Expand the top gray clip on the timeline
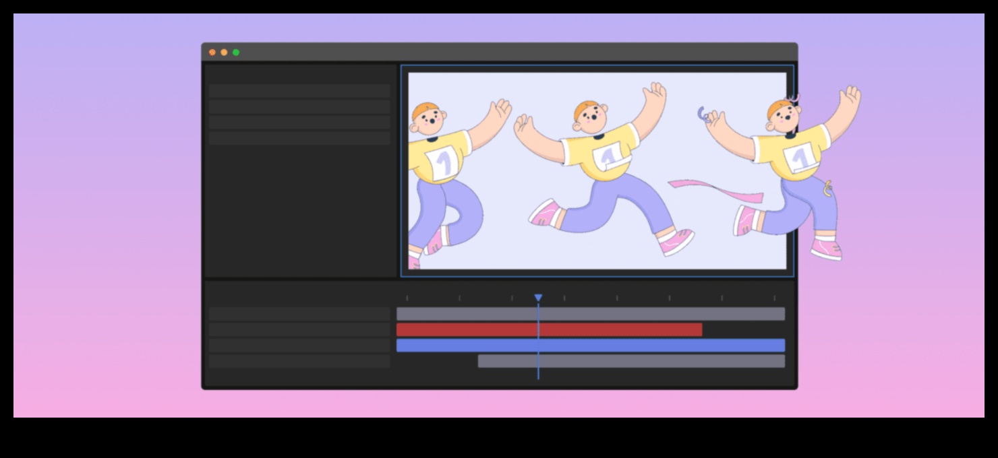This screenshot has width=998, height=458. pos(590,313)
